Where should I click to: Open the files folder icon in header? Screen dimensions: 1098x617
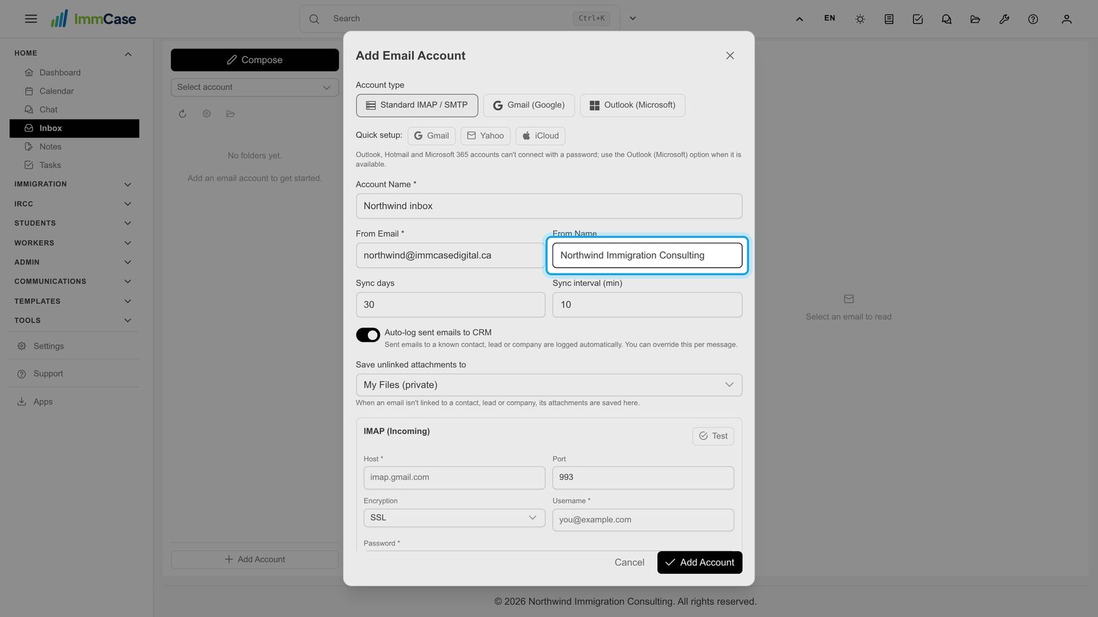(x=975, y=19)
